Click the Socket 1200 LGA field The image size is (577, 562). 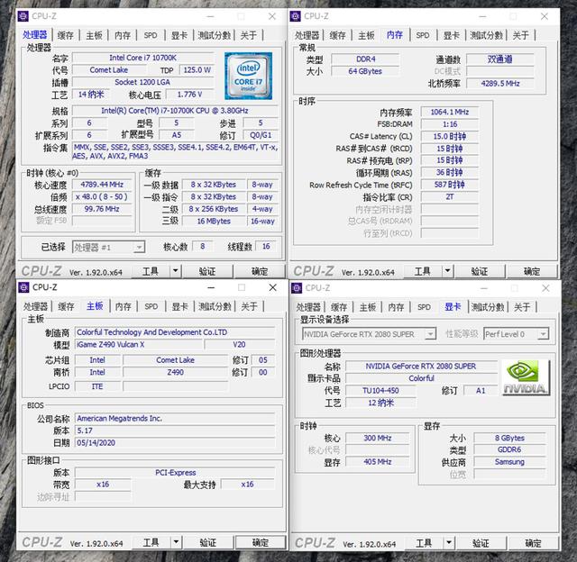point(142,82)
